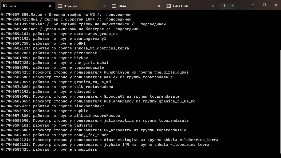Minimize the terminal window
This screenshot has height=158, width=281.
click(253, 5)
